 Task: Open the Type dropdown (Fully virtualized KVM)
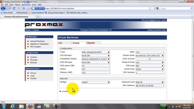click(x=96, y=52)
